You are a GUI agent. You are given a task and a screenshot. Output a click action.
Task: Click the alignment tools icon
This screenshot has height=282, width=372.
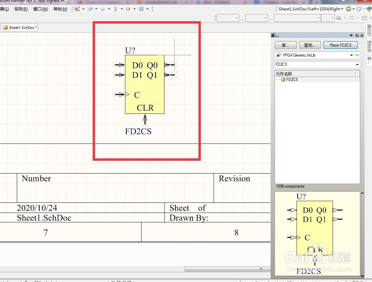coord(90,9)
